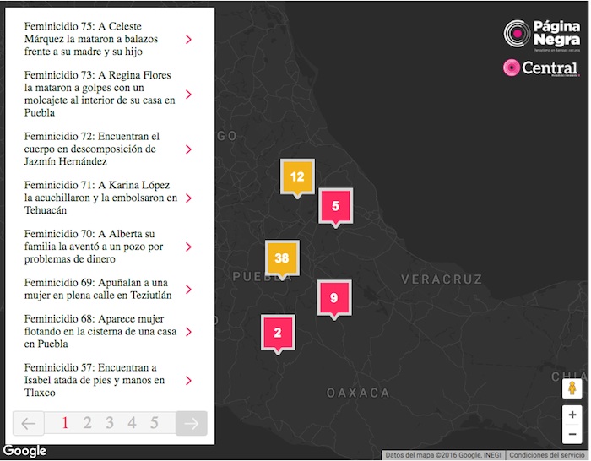Expand Feminicidio 75 entry using its chevron
Screen dimensions: 591x461
point(188,40)
